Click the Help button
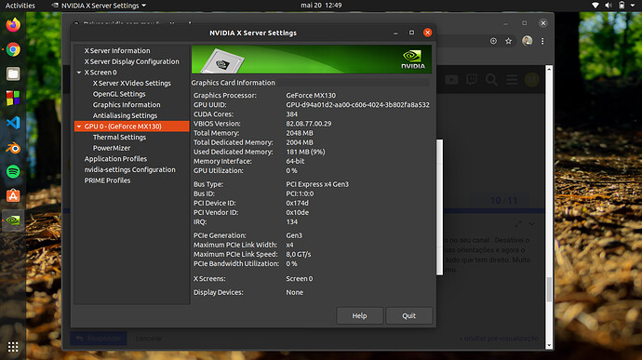The height and width of the screenshot is (360, 642). (359, 315)
